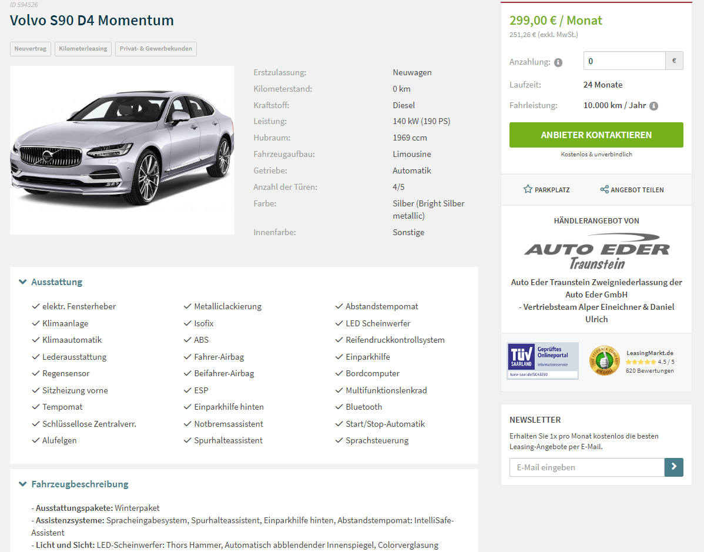Click the 299,00 € / Monat price
Viewport: 704px width, 552px height.
[x=556, y=20]
